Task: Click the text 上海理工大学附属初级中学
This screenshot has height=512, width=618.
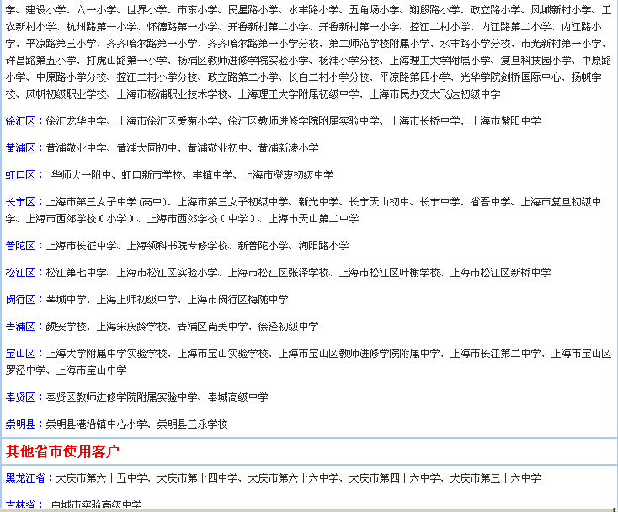Action: (299, 93)
